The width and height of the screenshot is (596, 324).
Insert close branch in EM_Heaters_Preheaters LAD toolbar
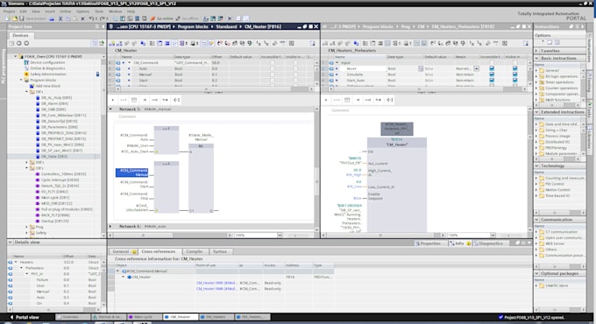tap(390, 100)
